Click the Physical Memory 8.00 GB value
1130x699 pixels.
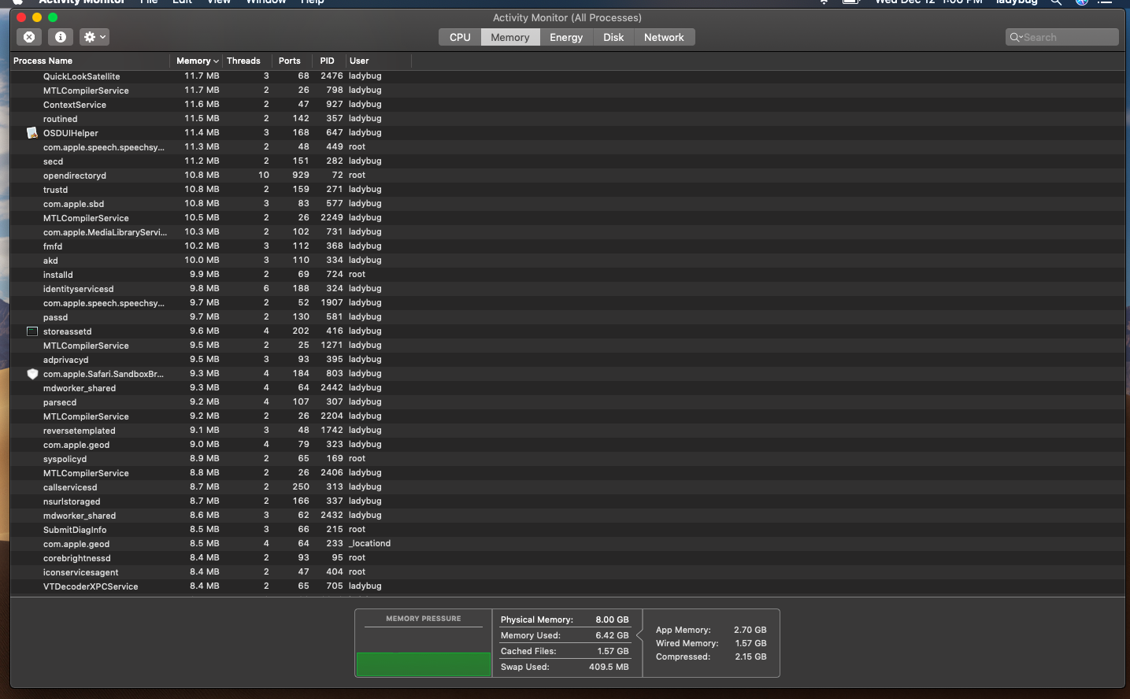click(x=612, y=619)
